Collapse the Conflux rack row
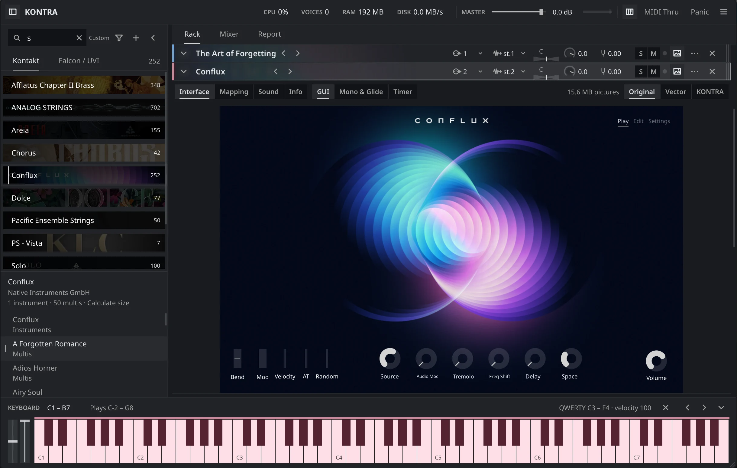This screenshot has height=468, width=737. 184,71
